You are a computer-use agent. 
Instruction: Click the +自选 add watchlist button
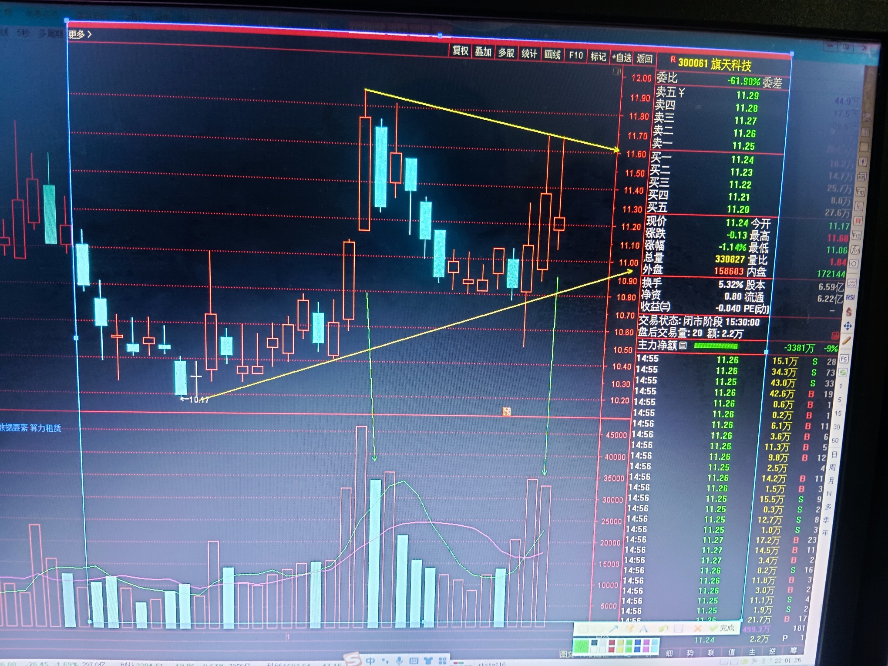622,57
